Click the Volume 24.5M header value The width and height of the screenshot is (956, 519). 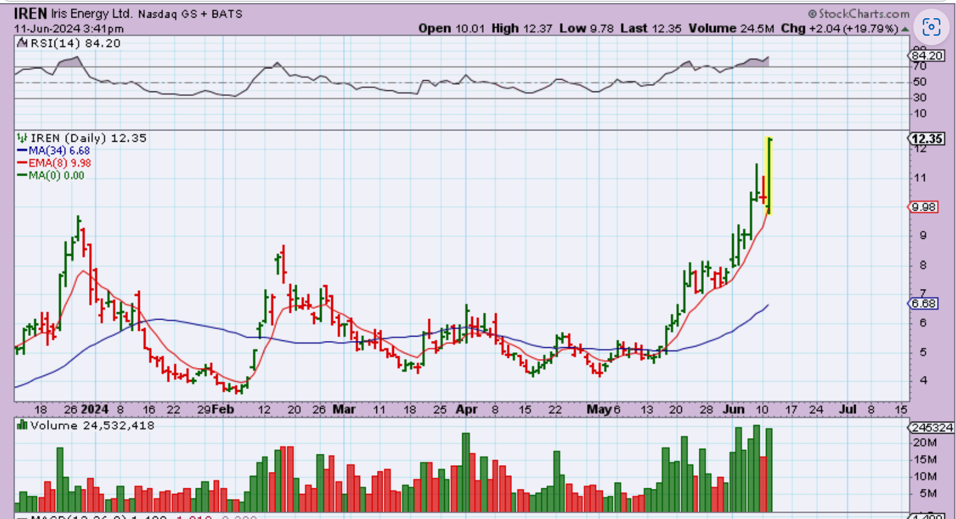point(731,28)
